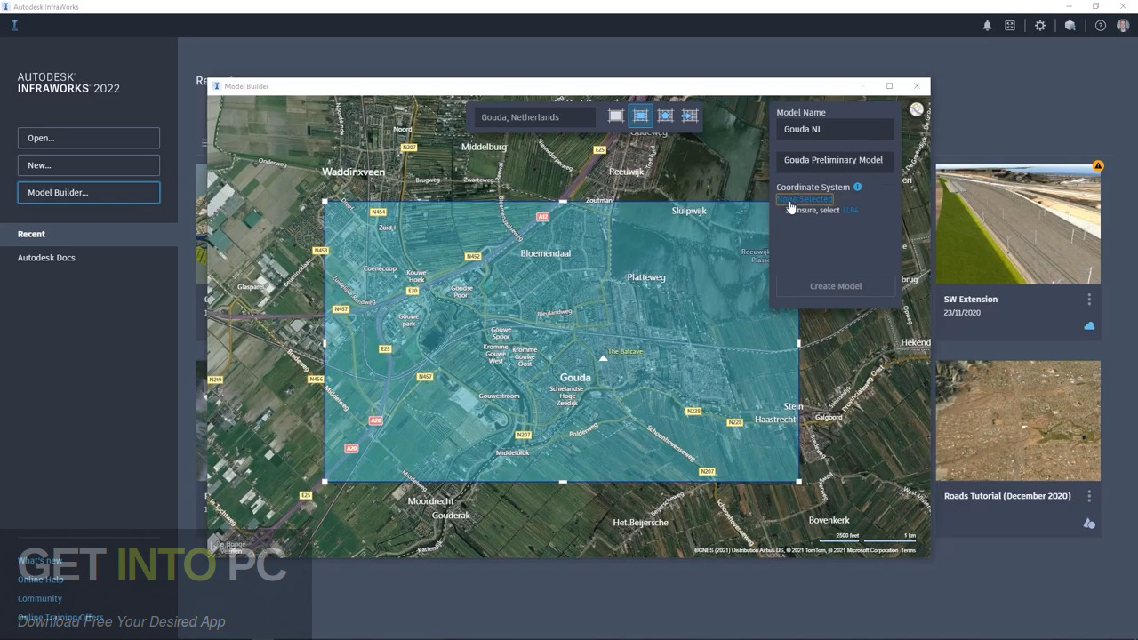Click the orange warning badge on SW Extension
This screenshot has height=640, width=1138.
point(1098,166)
